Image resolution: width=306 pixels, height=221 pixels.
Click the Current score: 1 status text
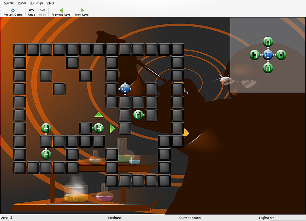tap(191, 218)
